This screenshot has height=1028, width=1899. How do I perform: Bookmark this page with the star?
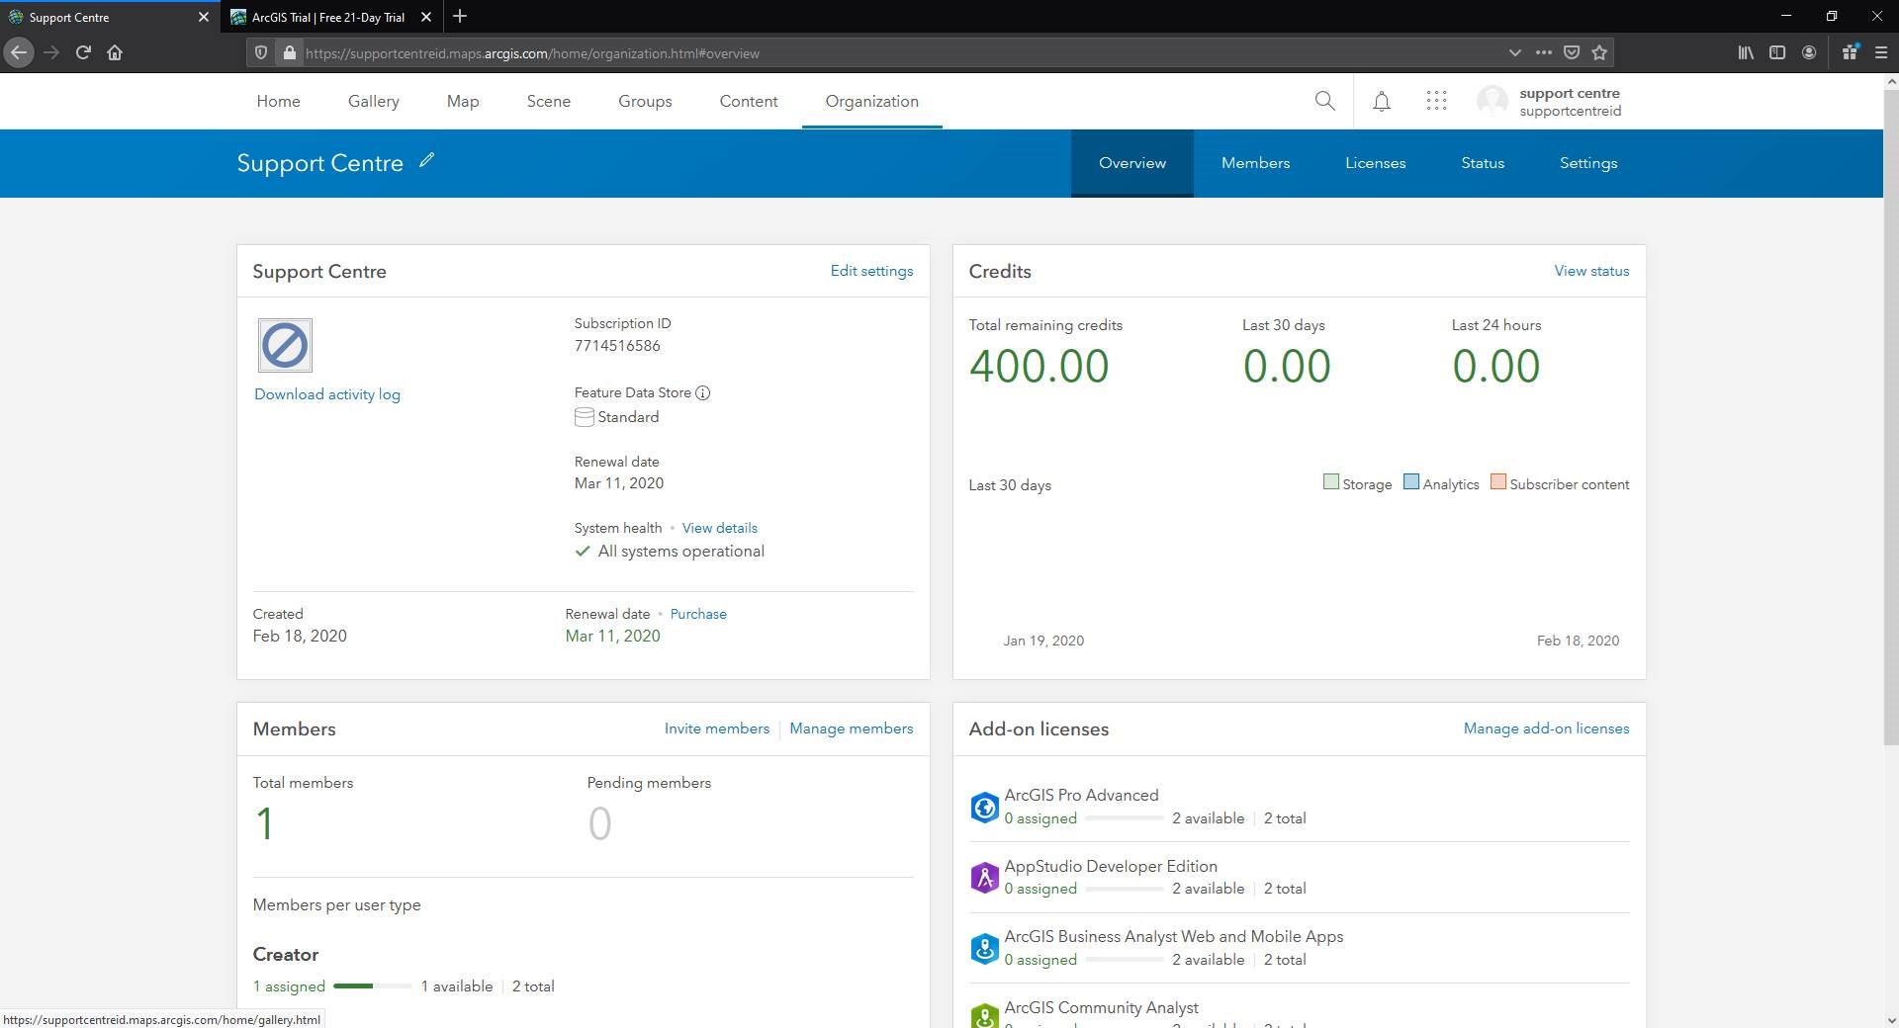click(x=1599, y=52)
